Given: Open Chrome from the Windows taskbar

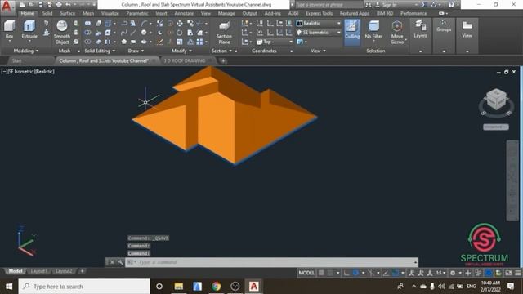Looking at the screenshot, I should 216,287.
